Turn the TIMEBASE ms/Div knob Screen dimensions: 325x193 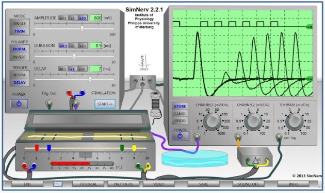pos(295,122)
